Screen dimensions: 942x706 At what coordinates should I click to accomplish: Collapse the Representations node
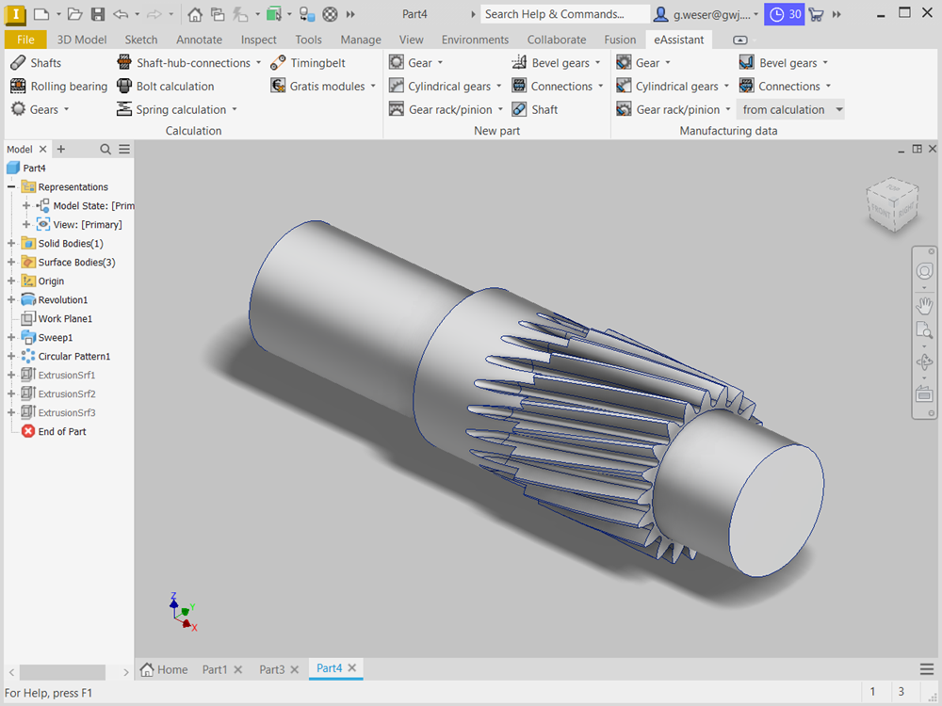11,187
